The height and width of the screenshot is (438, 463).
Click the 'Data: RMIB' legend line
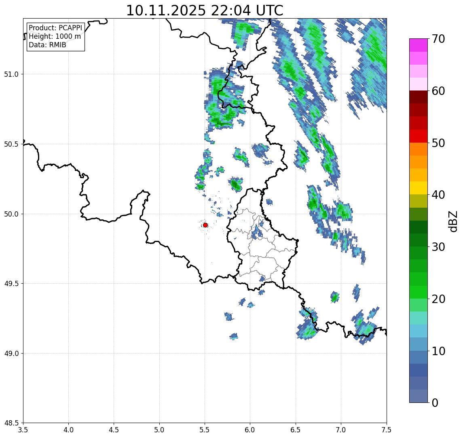click(47, 45)
